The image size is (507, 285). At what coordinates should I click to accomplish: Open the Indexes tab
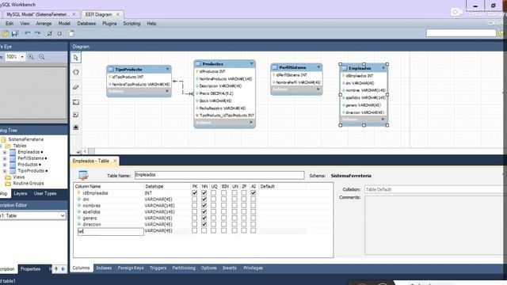104,268
